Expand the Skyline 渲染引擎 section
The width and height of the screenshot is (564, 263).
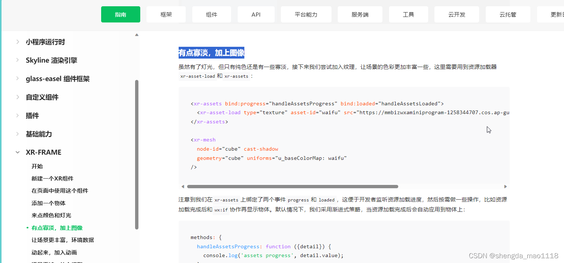pyautogui.click(x=51, y=60)
